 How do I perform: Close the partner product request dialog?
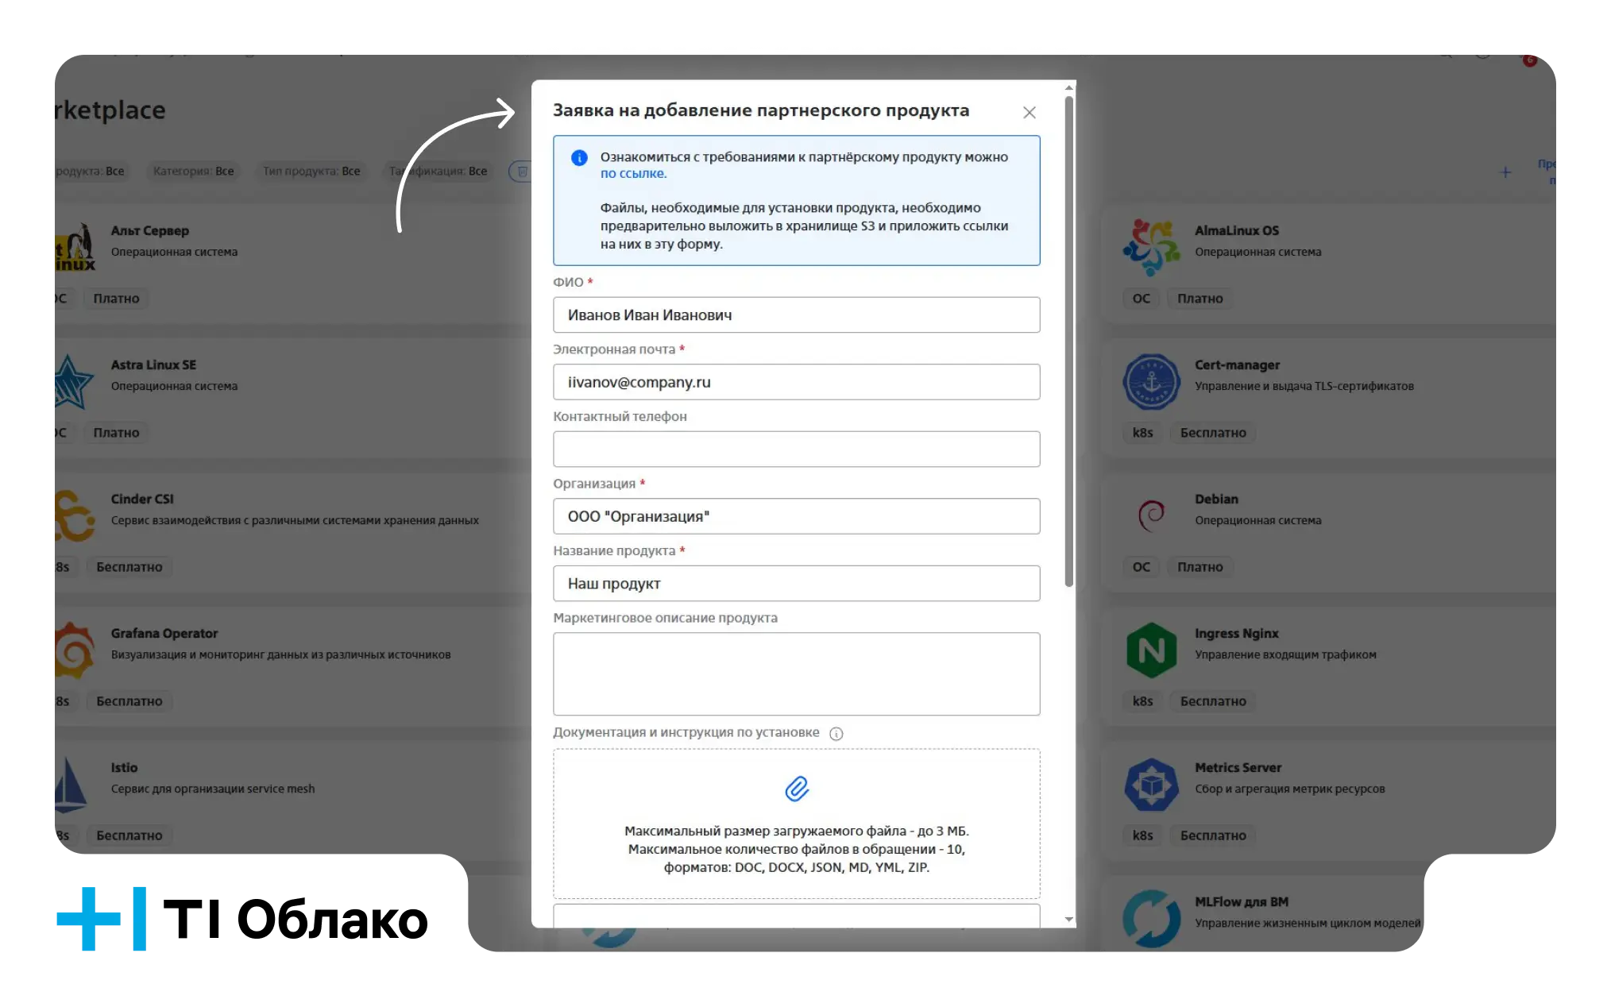(x=1029, y=113)
